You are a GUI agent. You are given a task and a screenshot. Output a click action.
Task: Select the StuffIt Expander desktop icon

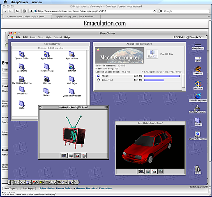197,109
